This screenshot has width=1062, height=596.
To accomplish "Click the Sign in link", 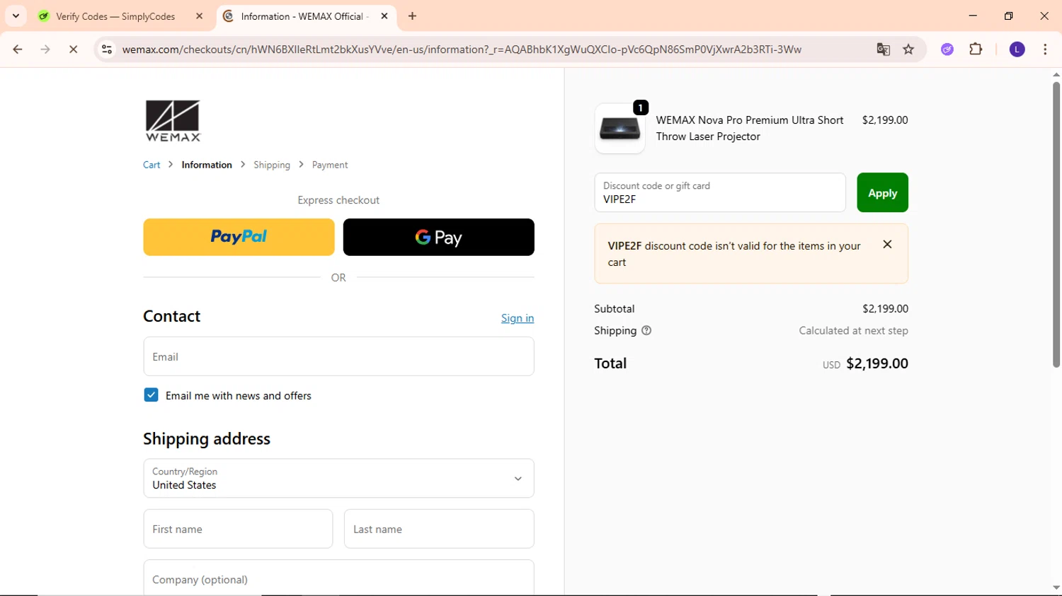I will [518, 318].
